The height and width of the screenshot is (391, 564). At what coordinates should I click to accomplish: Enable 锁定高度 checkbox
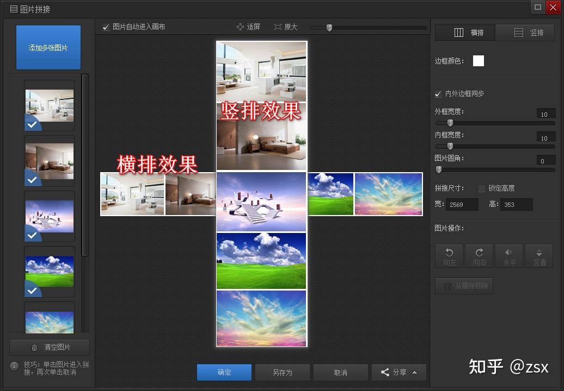482,188
